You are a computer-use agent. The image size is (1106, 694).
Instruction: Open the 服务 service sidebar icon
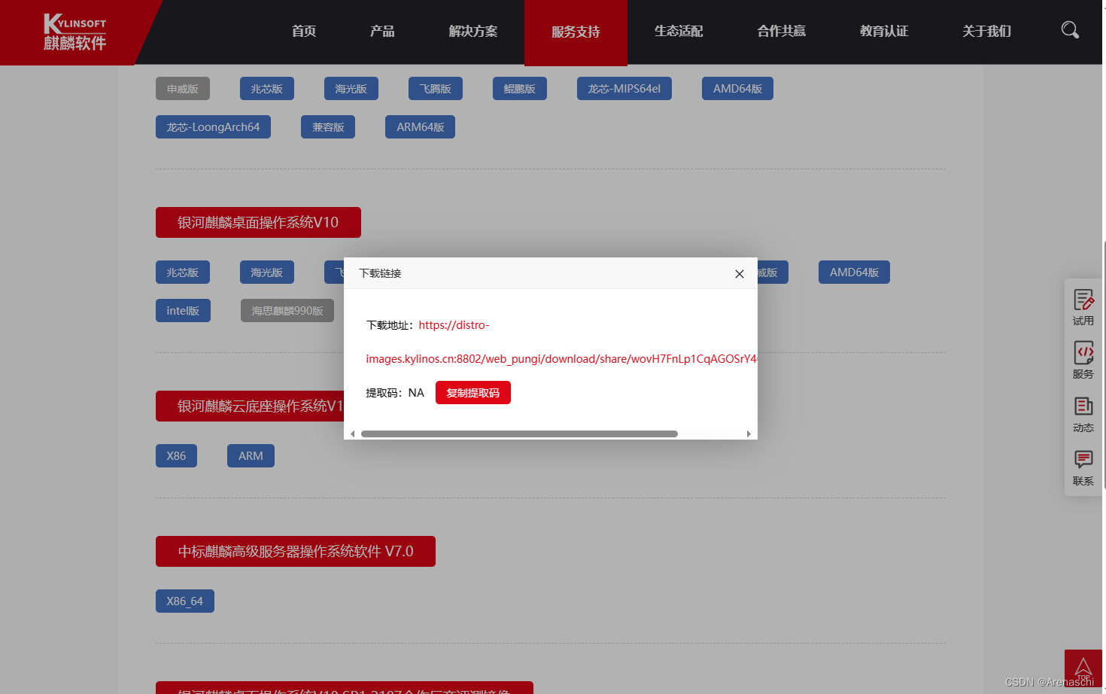click(x=1083, y=361)
